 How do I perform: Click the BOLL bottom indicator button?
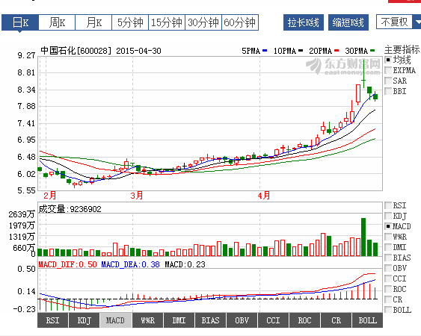368,320
